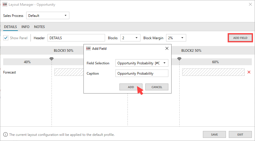This screenshot has width=255, height=141.
Task: Open the Field Selection dropdown
Action: point(142,63)
